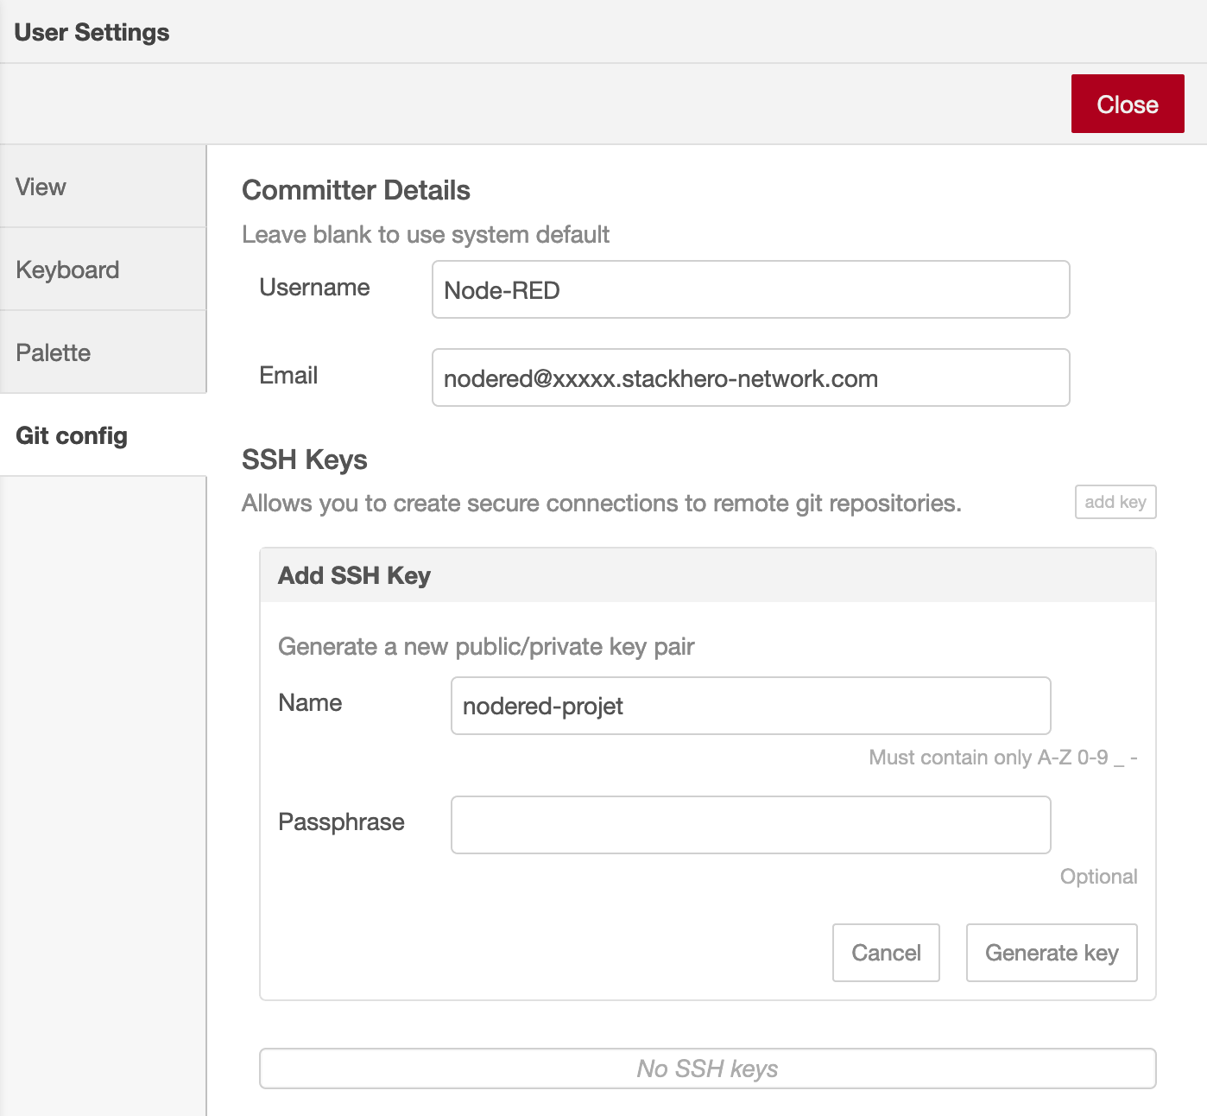The height and width of the screenshot is (1116, 1207).
Task: Click into the Email text box
Action: [750, 378]
